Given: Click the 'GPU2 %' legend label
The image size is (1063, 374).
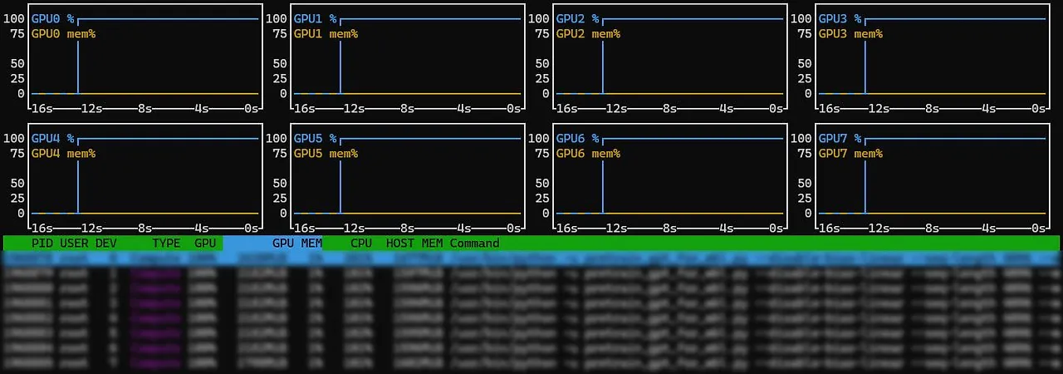Looking at the screenshot, I should pos(577,18).
